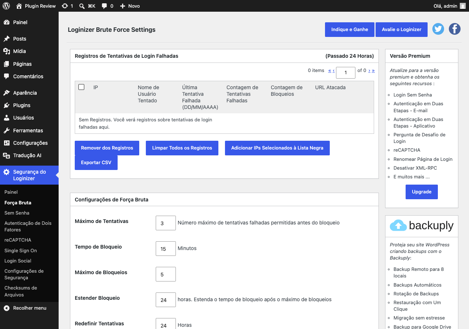Tick the select-all checkbox in logs table
Viewport: 469px width, 329px height.
[x=82, y=87]
